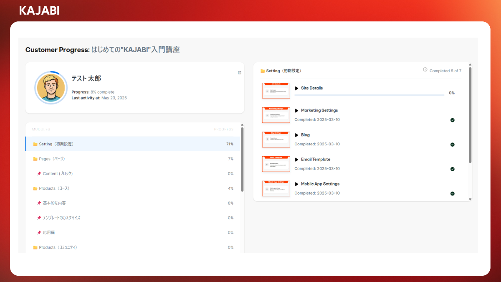Viewport: 501px width, 282px height.
Task: Click the info icon next to Completed 5 of 7
Action: pyautogui.click(x=425, y=70)
